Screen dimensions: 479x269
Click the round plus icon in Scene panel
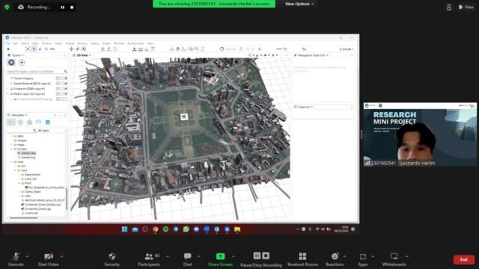(x=22, y=63)
